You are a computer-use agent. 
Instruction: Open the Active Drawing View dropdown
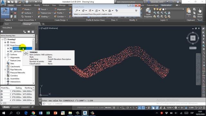tap(17, 36)
